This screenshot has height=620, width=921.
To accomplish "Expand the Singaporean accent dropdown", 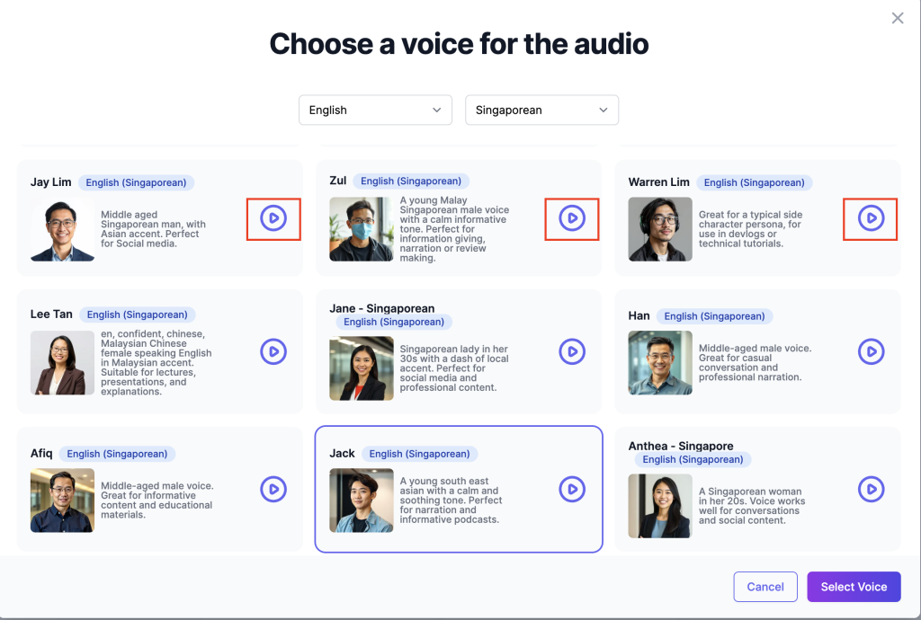I will click(541, 110).
